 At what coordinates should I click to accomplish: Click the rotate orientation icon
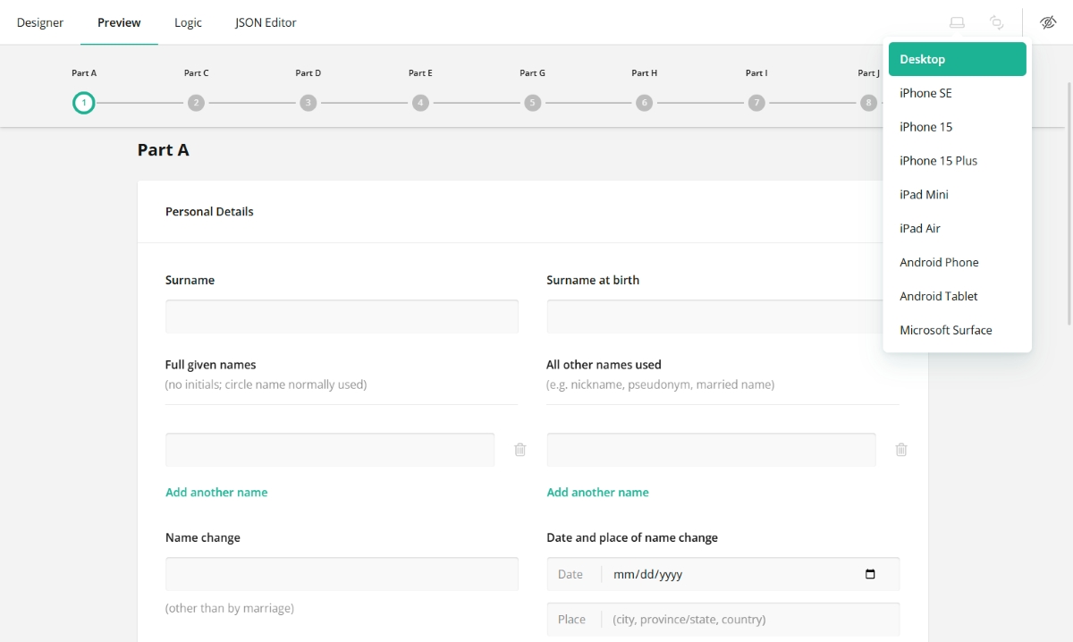coord(996,22)
